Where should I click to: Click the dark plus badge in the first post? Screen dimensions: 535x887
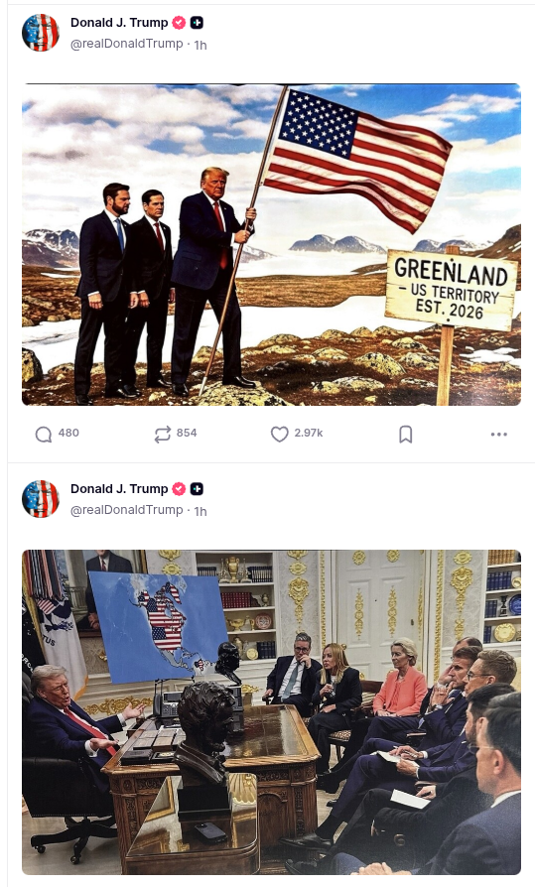click(x=197, y=23)
